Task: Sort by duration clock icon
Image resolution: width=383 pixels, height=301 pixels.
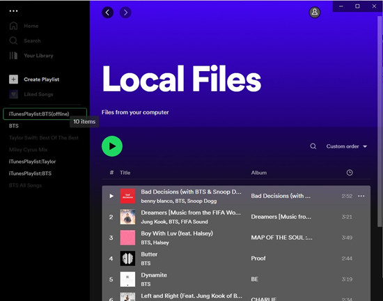Action: 350,173
